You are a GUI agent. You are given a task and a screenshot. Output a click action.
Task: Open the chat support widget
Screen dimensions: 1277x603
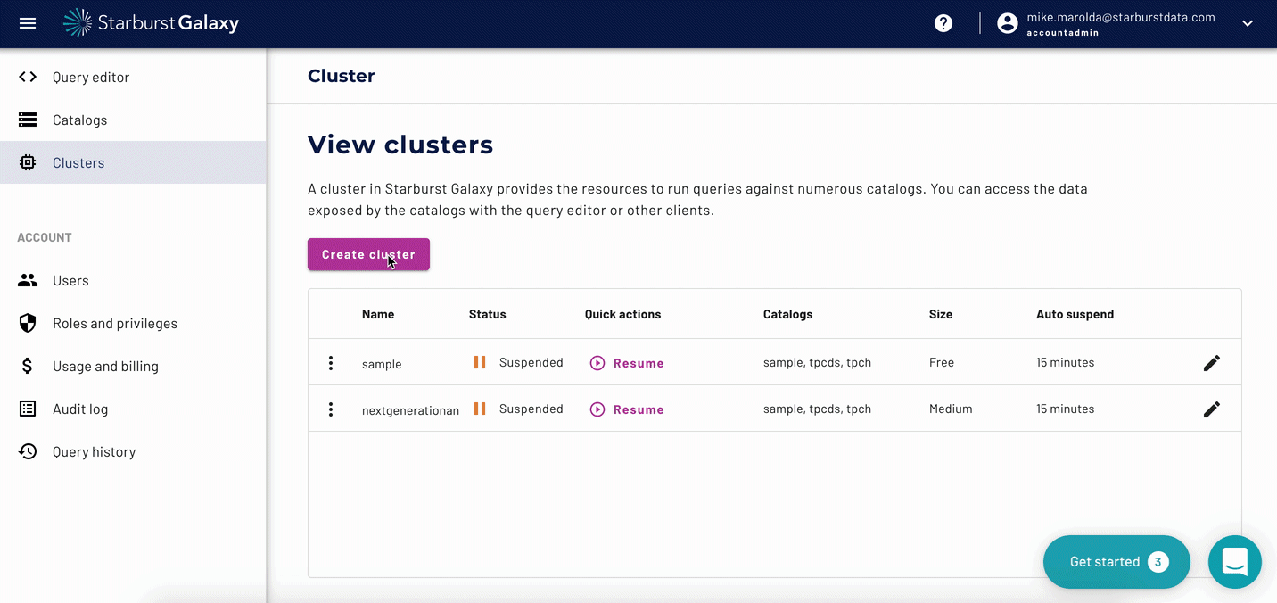1235,562
